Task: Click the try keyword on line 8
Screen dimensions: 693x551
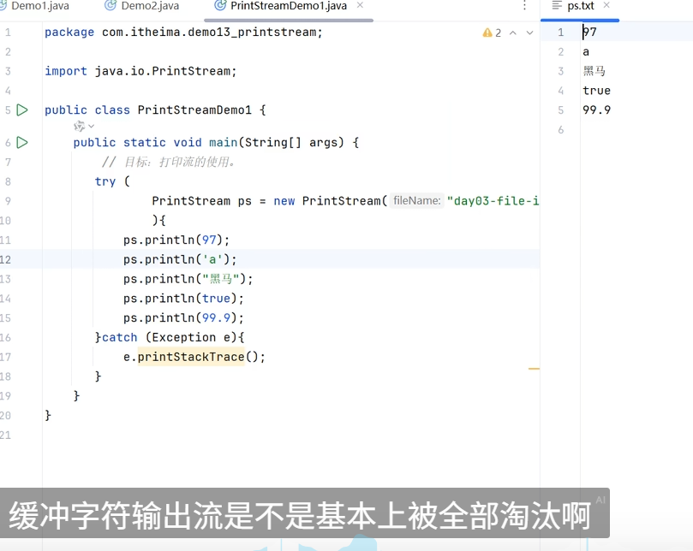Action: tap(105, 181)
